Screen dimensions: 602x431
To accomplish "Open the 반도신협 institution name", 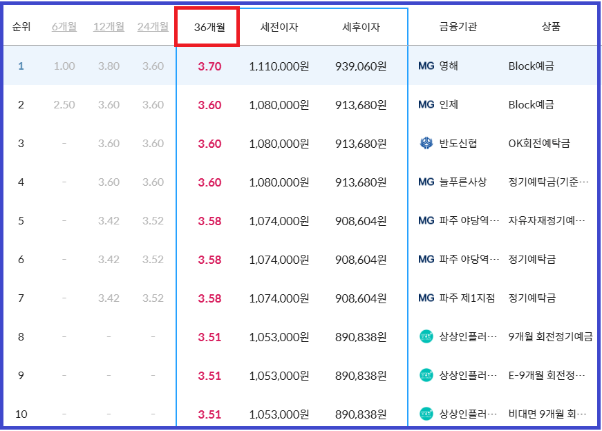I will tap(458, 143).
